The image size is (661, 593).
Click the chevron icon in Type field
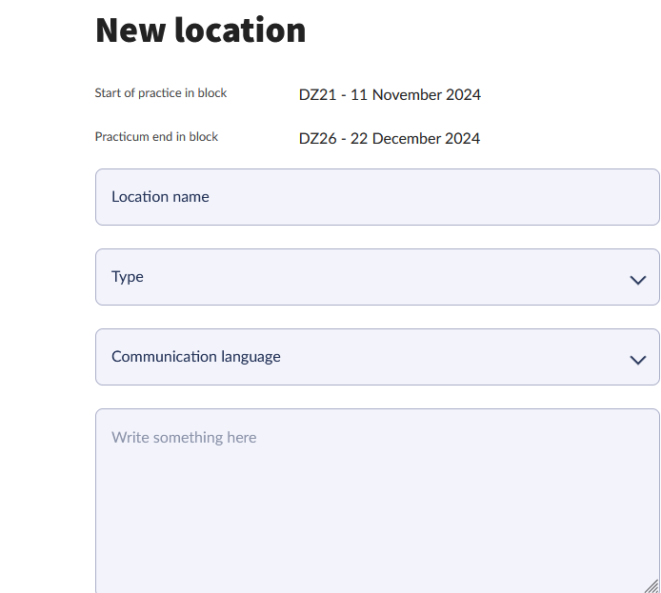coord(638,280)
